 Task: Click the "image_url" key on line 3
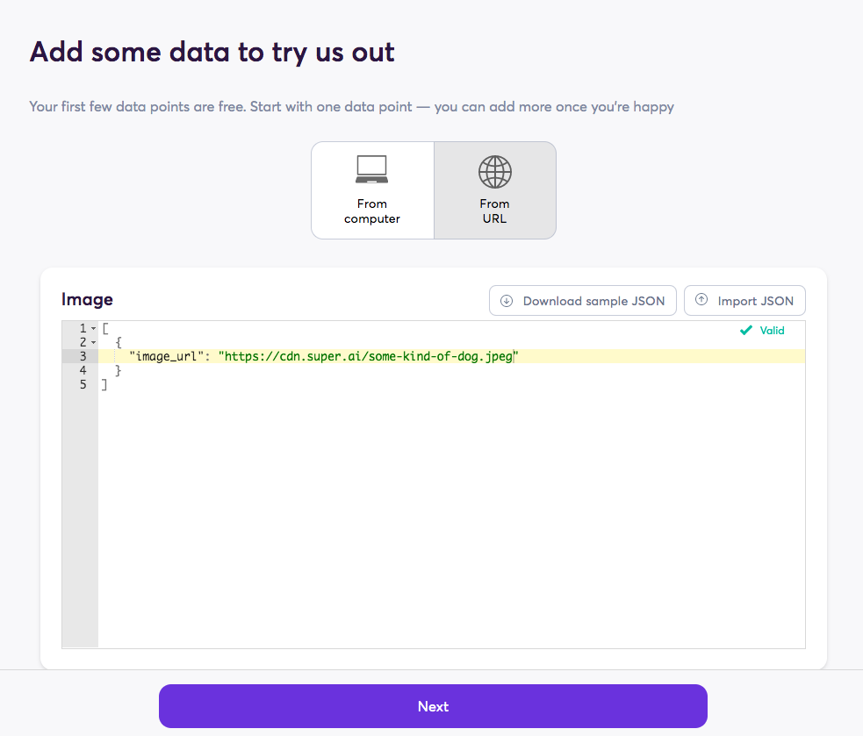(166, 356)
